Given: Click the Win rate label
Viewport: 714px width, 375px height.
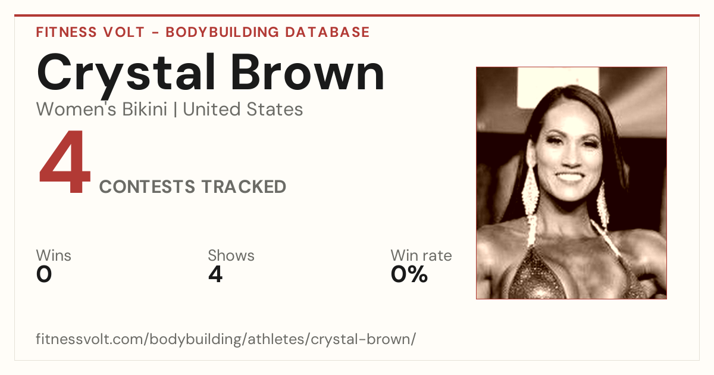Looking at the screenshot, I should tap(421, 256).
